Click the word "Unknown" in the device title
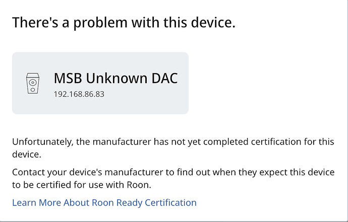348x222 pixels. click(x=117, y=78)
